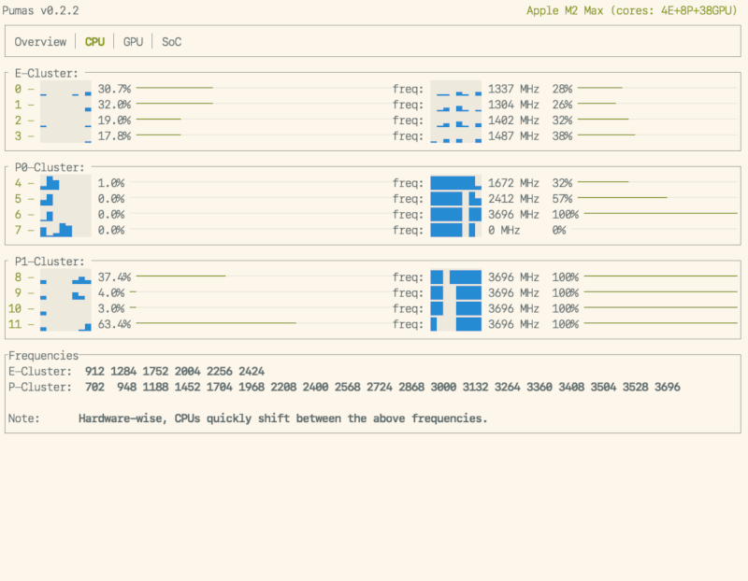Click core 11 usage sparkline graph
This screenshot has width=748, height=581.
pos(65,324)
